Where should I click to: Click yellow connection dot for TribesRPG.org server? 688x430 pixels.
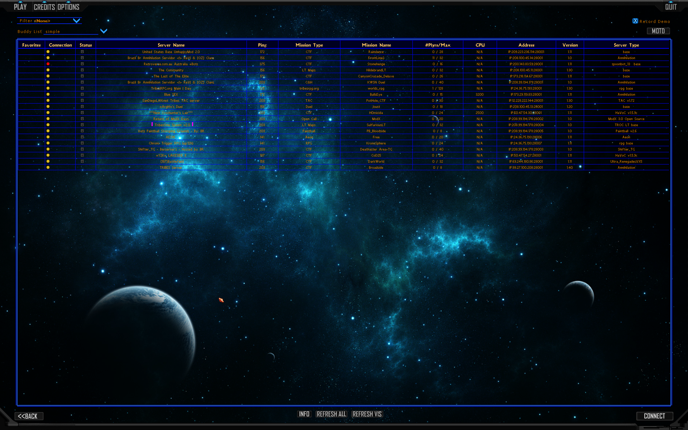click(48, 89)
